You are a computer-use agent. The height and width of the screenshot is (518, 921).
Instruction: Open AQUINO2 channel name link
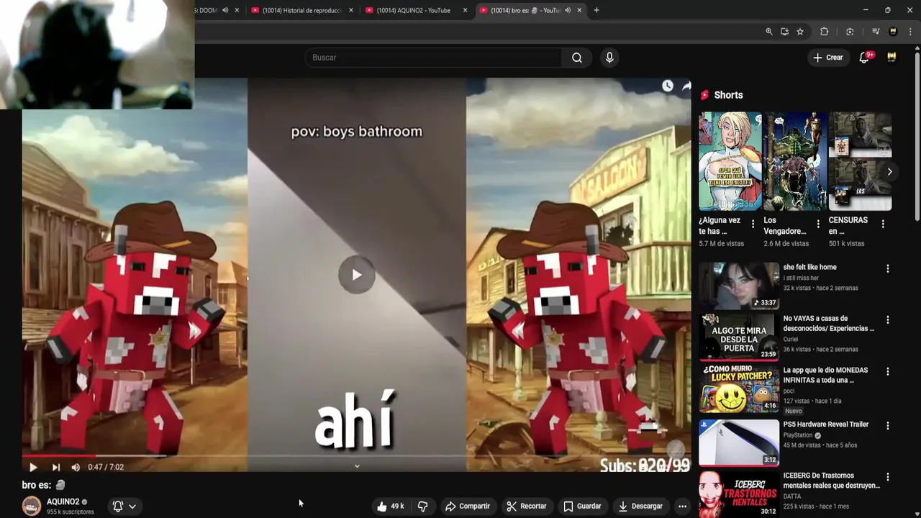(x=63, y=502)
